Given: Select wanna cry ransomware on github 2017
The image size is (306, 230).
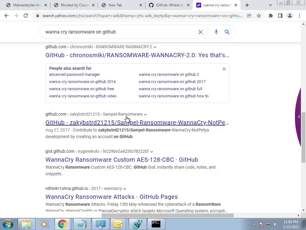Looking at the screenshot, I should 172,82.
